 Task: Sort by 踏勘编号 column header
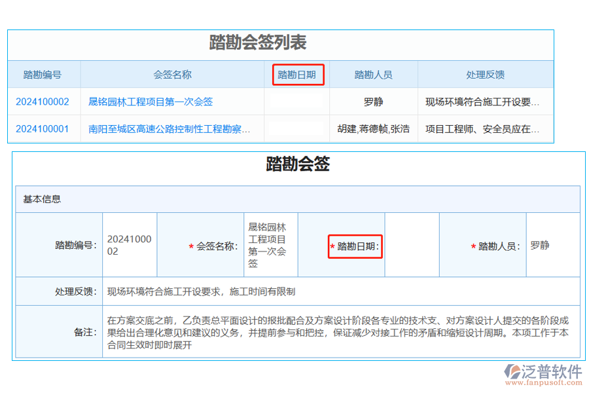(43, 75)
